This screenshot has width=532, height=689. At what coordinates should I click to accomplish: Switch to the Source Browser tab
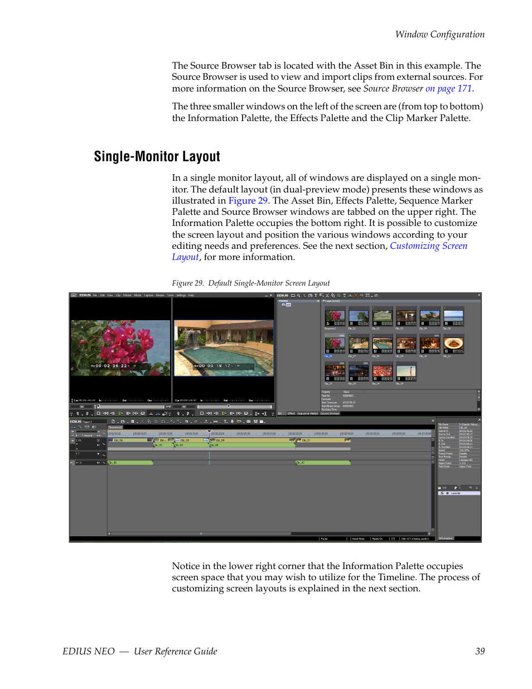pyautogui.click(x=330, y=413)
